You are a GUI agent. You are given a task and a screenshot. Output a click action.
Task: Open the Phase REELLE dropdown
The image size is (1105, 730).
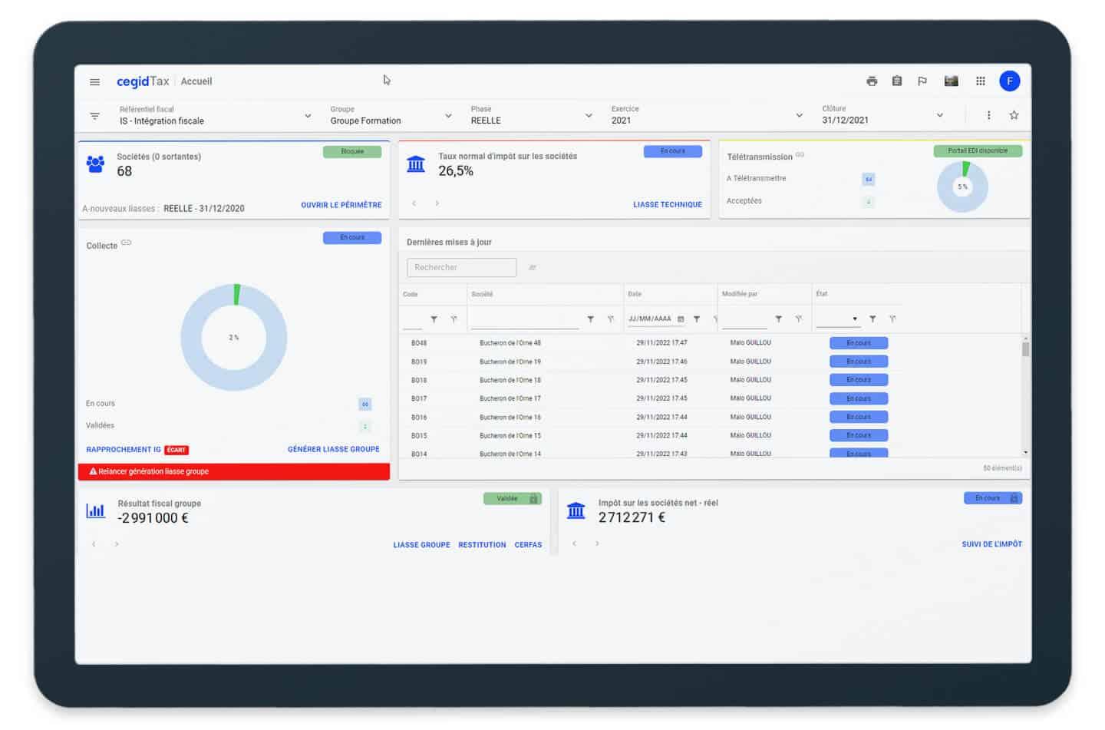point(589,116)
